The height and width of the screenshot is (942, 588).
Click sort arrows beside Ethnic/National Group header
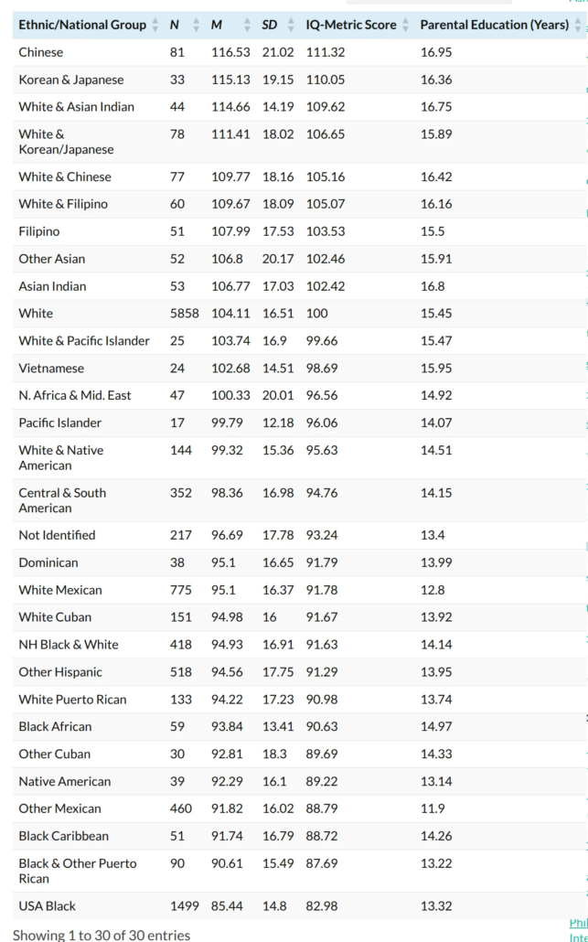pos(155,25)
